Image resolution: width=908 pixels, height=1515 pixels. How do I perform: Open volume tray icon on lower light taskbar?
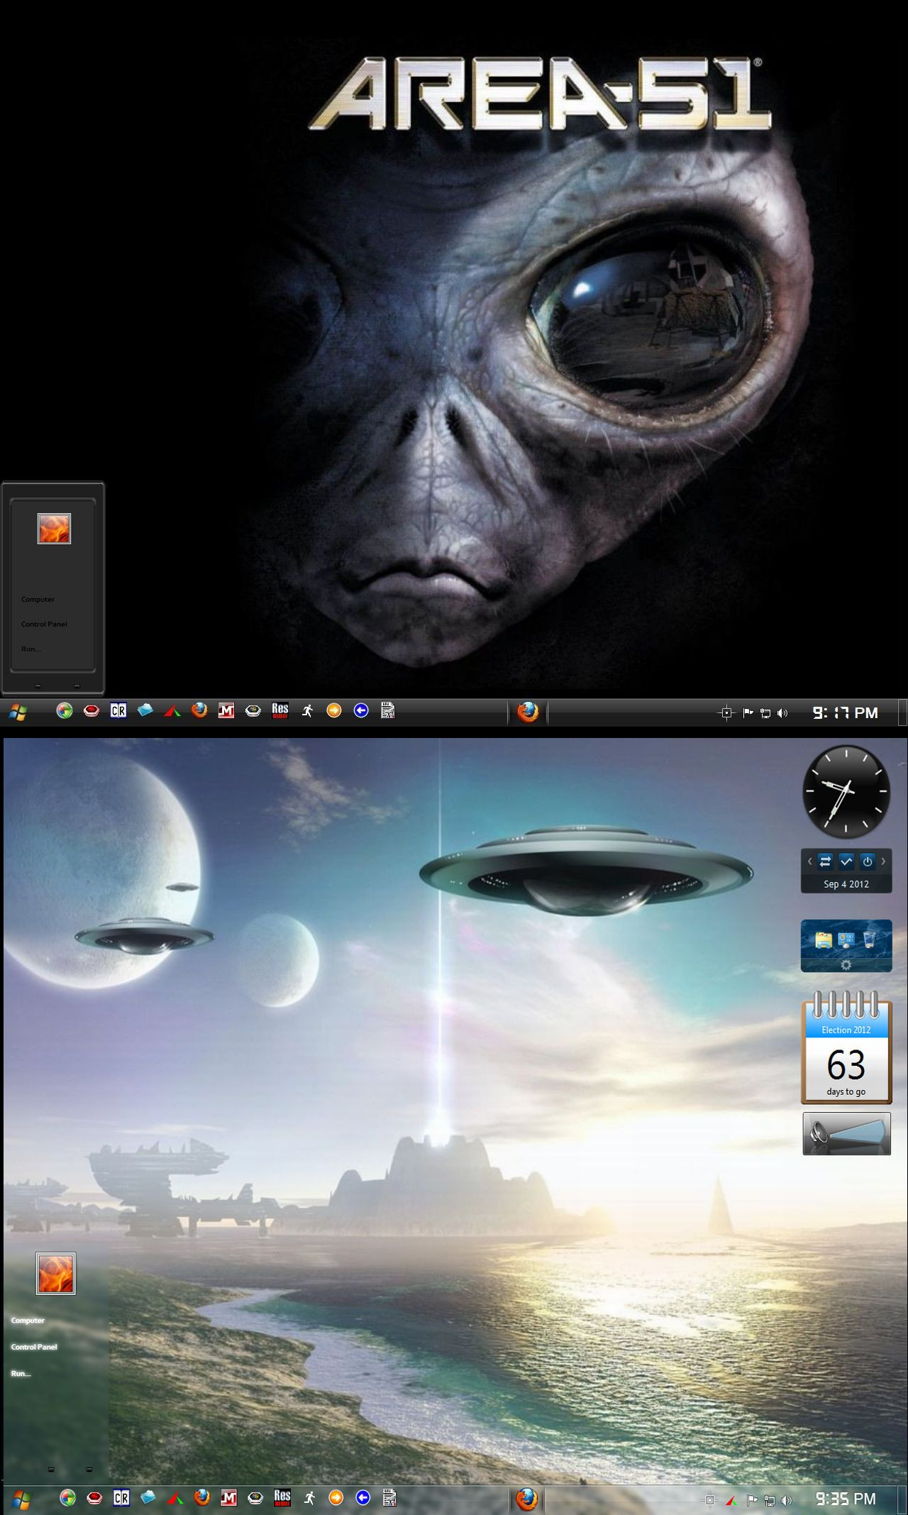787,1500
